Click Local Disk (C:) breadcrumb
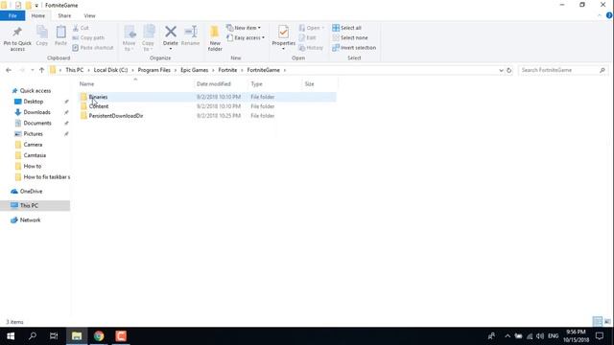 pos(110,70)
